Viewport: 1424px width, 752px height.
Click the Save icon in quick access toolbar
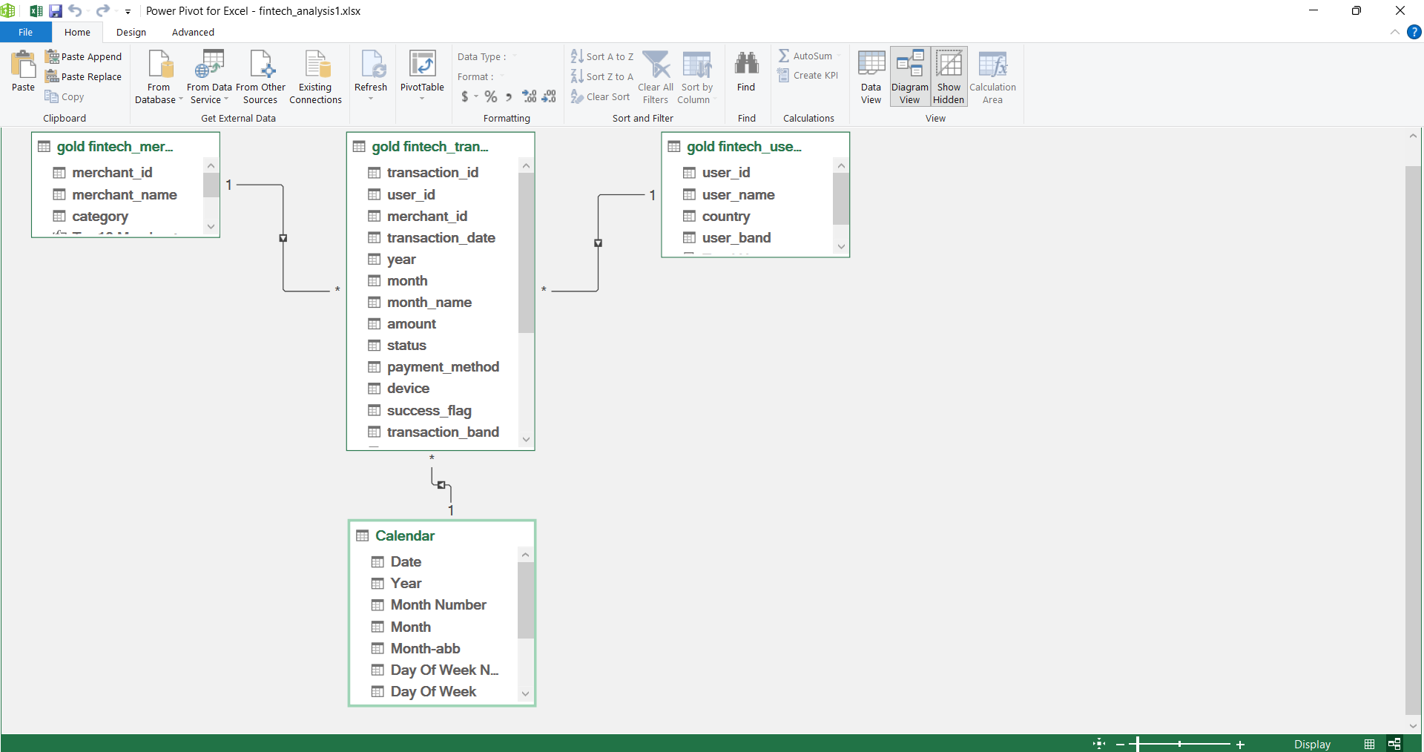[x=56, y=11]
